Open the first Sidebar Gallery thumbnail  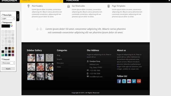click(x=31, y=58)
